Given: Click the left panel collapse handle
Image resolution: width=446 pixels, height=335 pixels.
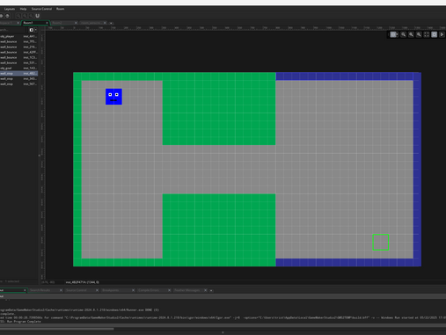Looking at the screenshot, I should [x=40, y=156].
